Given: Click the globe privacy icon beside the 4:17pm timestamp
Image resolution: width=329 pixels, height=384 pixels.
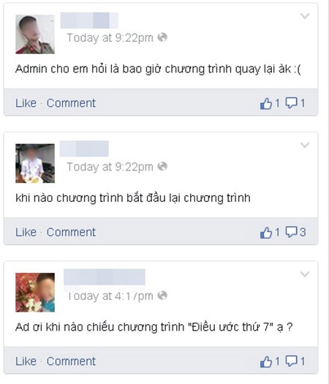Looking at the screenshot, I should (162, 295).
